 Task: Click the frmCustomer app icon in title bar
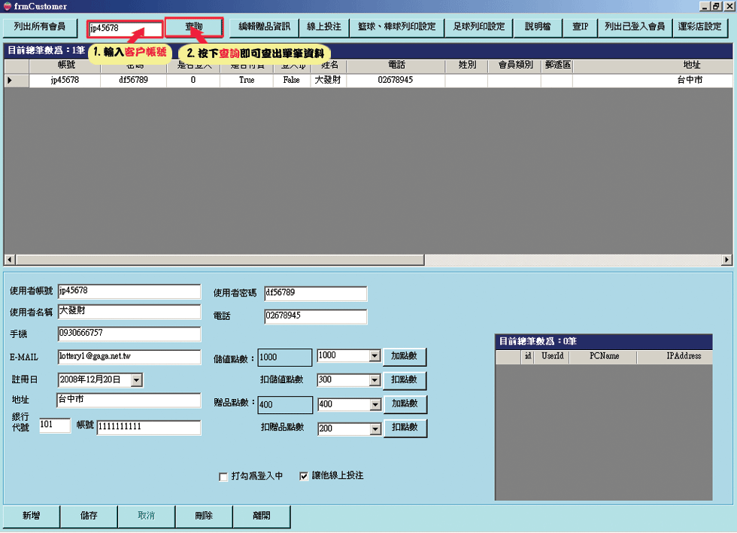tap(7, 7)
